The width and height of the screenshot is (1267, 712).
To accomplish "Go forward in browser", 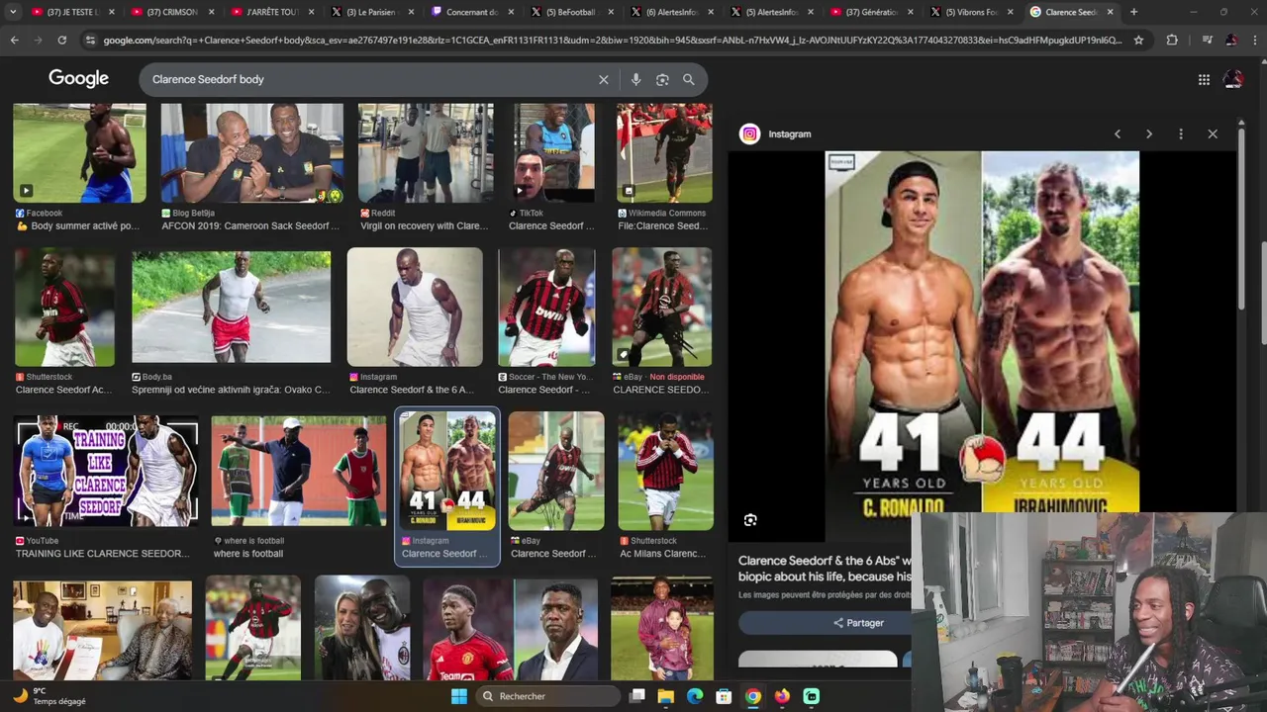I will point(38,40).
